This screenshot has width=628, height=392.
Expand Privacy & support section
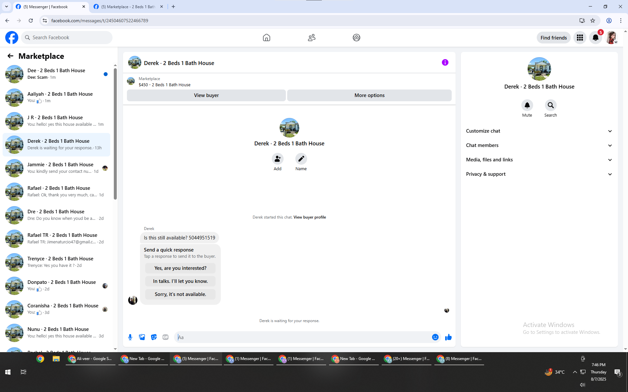[539, 174]
